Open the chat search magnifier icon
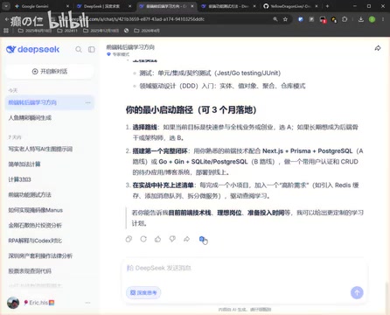 pos(79,49)
